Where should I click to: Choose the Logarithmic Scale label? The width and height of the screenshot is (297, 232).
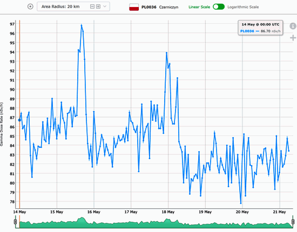243,7
